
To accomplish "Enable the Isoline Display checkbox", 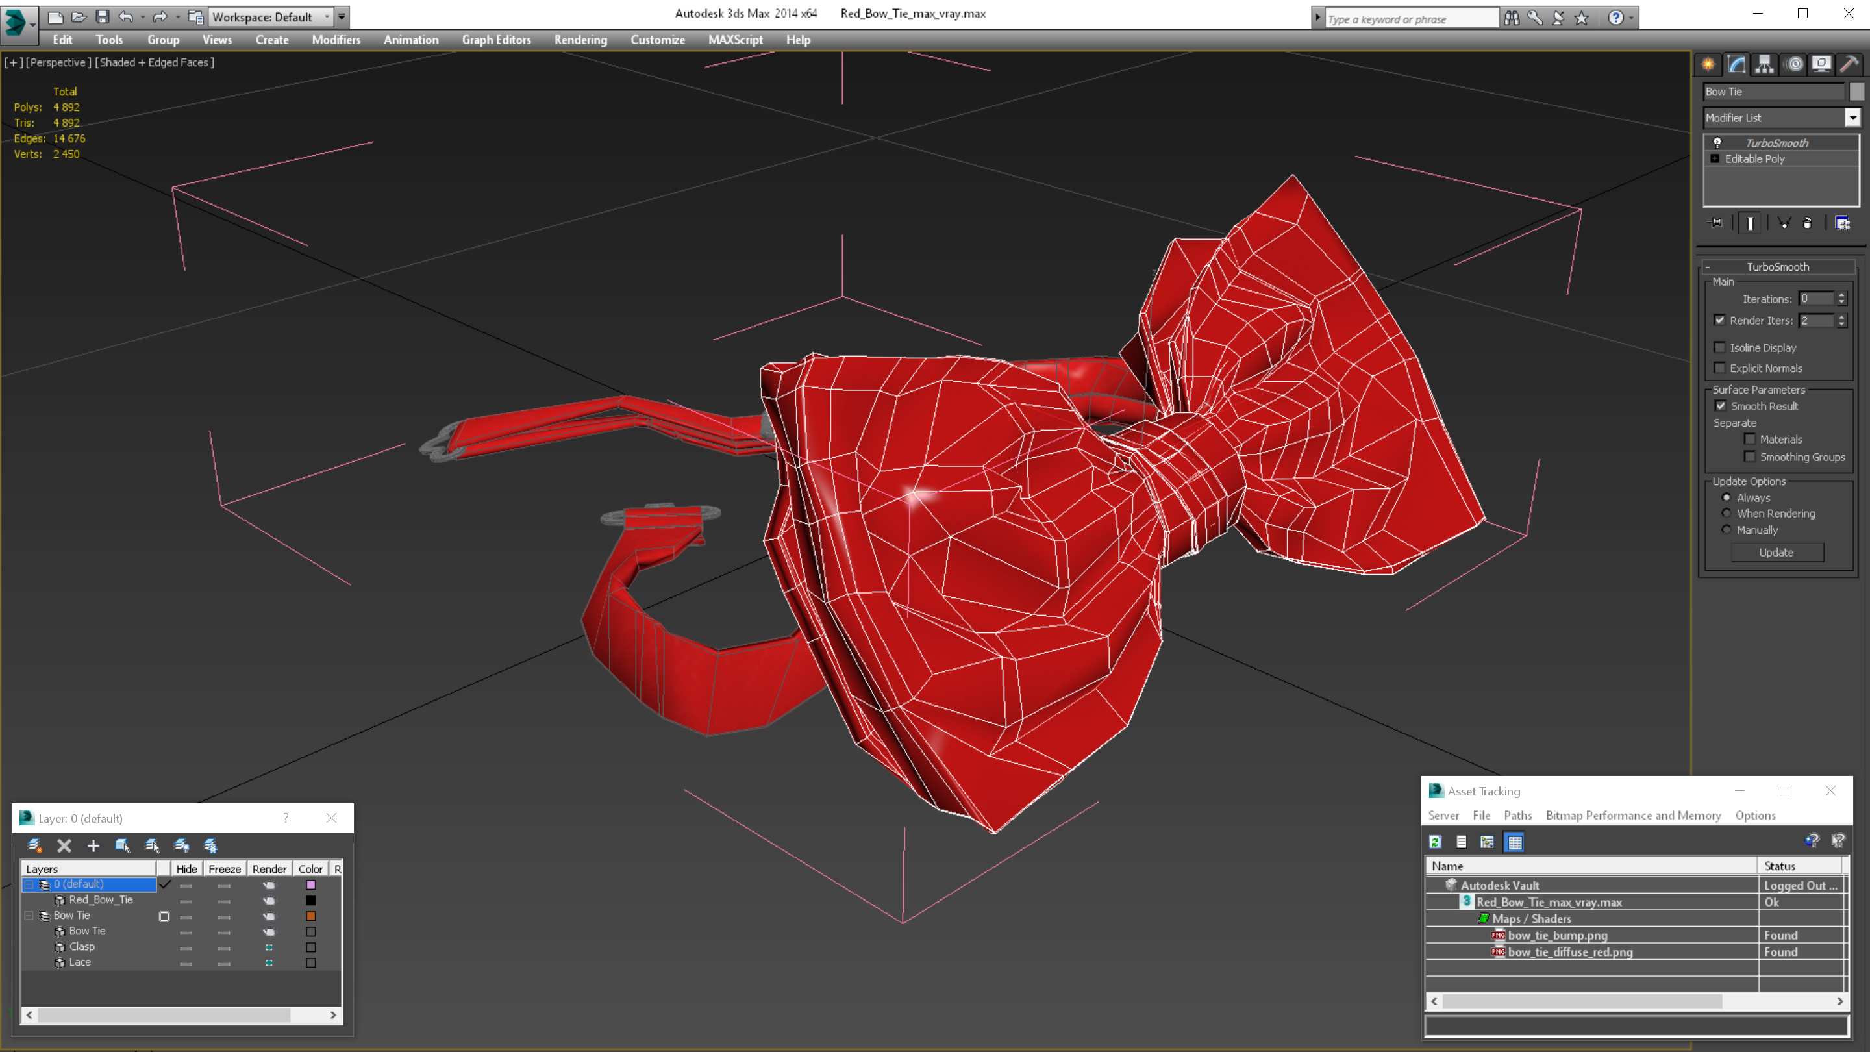I will coord(1720,347).
